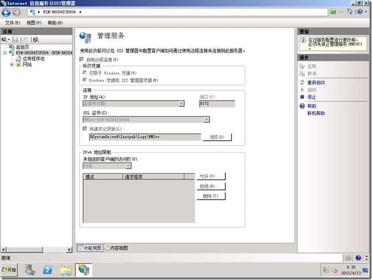This screenshot has width=372, height=280.
Task: Select Windows credentials only radio button
Action: point(84,72)
